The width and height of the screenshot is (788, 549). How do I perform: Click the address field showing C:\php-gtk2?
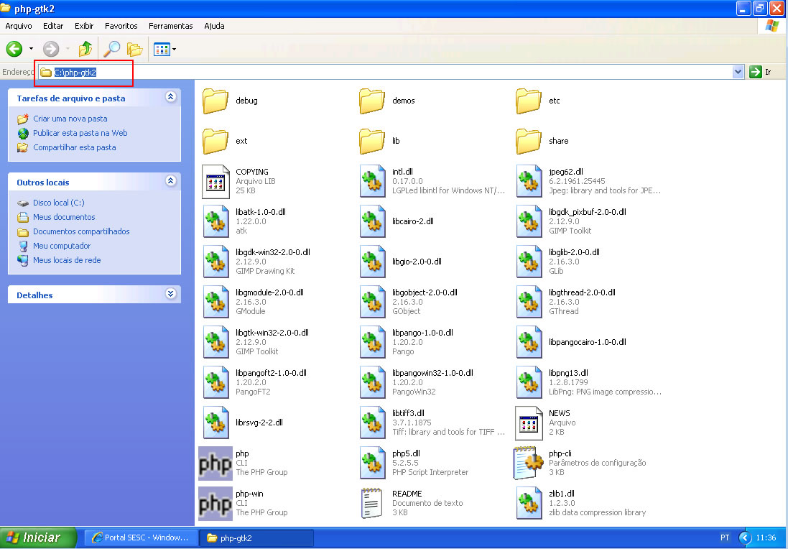386,72
